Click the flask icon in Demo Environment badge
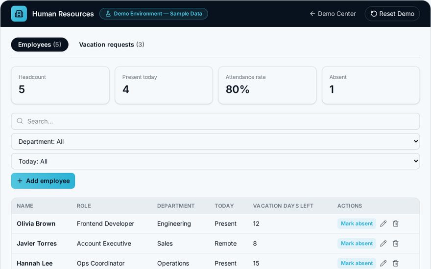This screenshot has width=431, height=269. pos(108,14)
